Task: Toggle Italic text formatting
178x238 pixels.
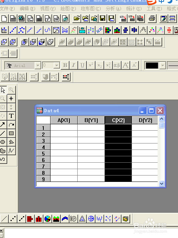Action: pyautogui.click(x=74, y=66)
